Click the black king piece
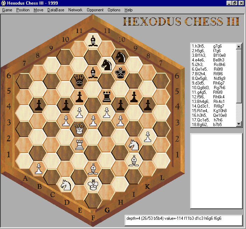246x229 pixels. (x=120, y=72)
